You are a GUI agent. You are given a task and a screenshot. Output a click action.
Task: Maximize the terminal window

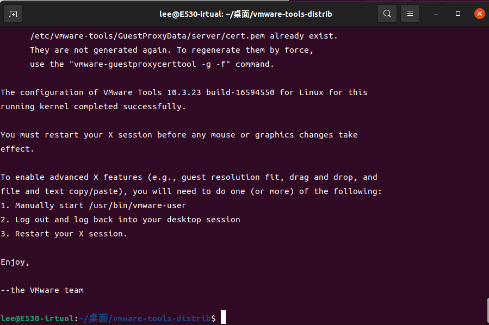click(458, 14)
